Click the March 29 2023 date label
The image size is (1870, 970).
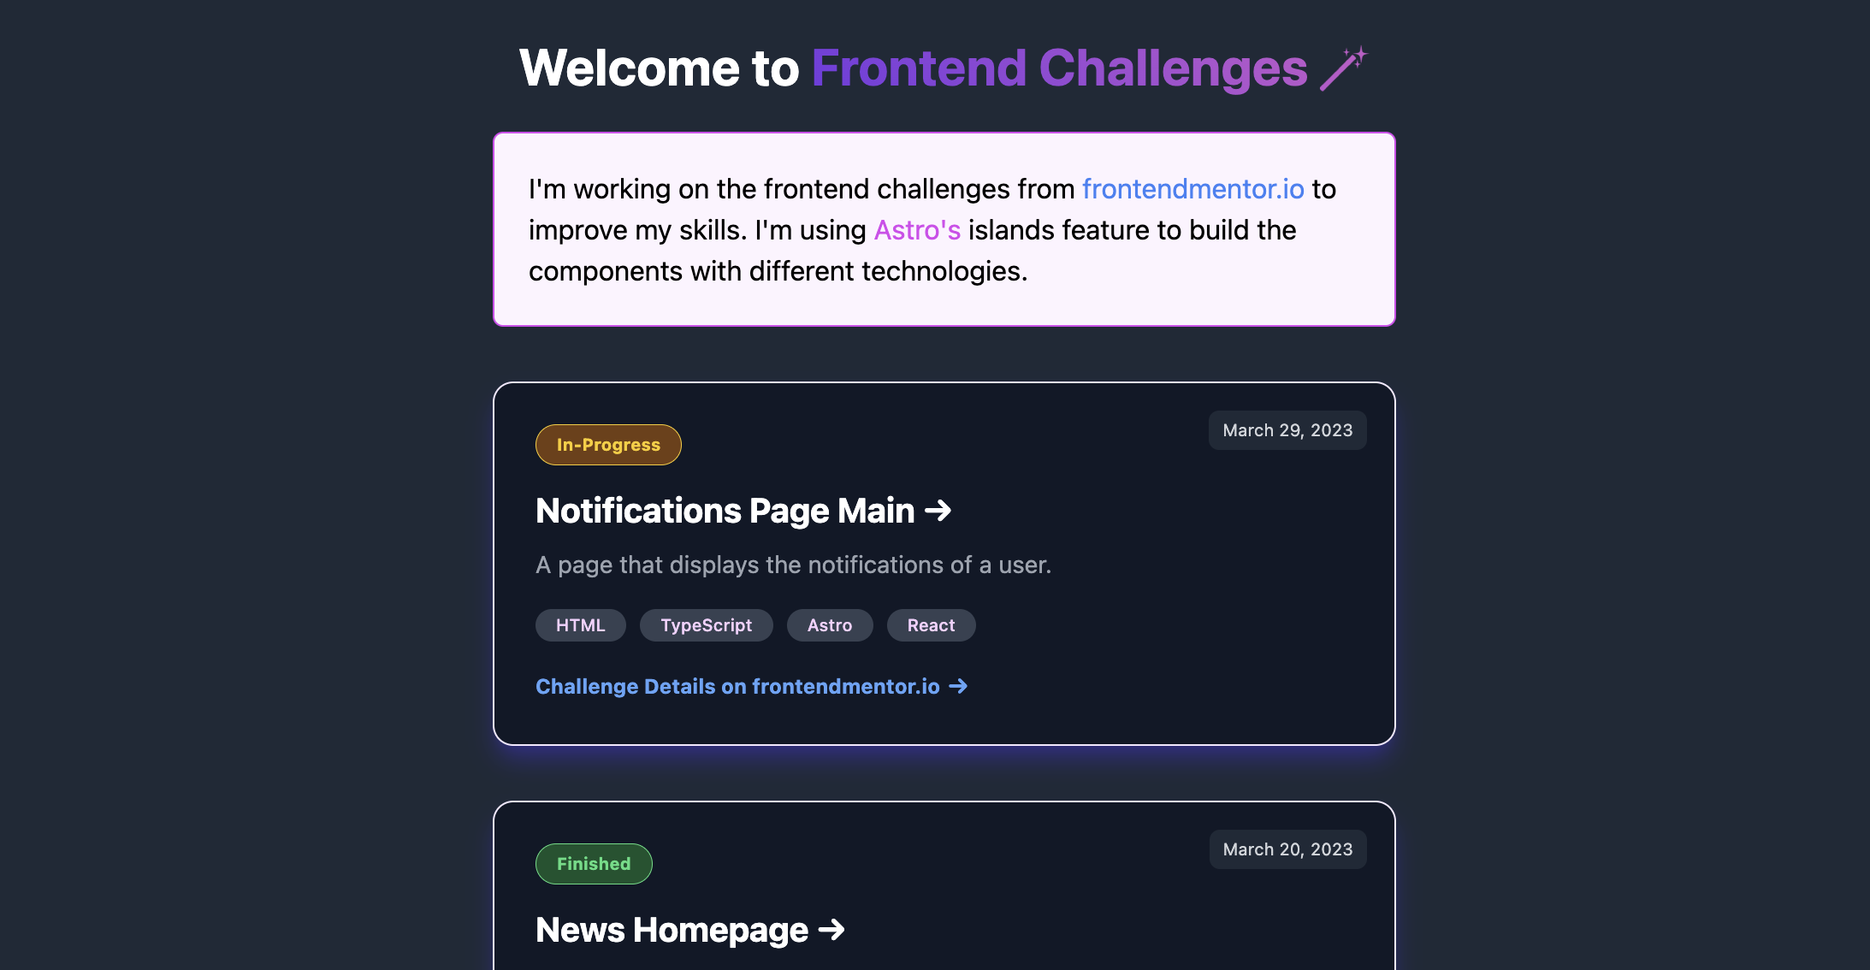(x=1287, y=430)
